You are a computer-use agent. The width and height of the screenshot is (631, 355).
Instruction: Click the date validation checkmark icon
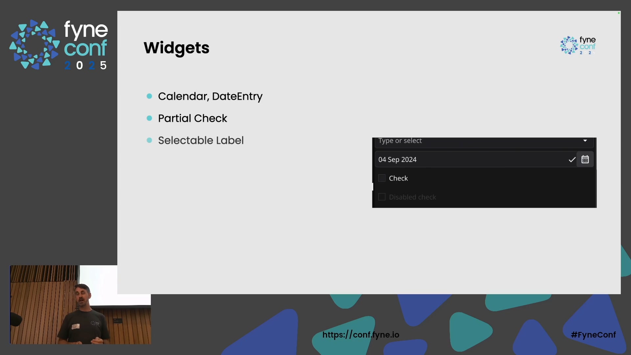572,160
